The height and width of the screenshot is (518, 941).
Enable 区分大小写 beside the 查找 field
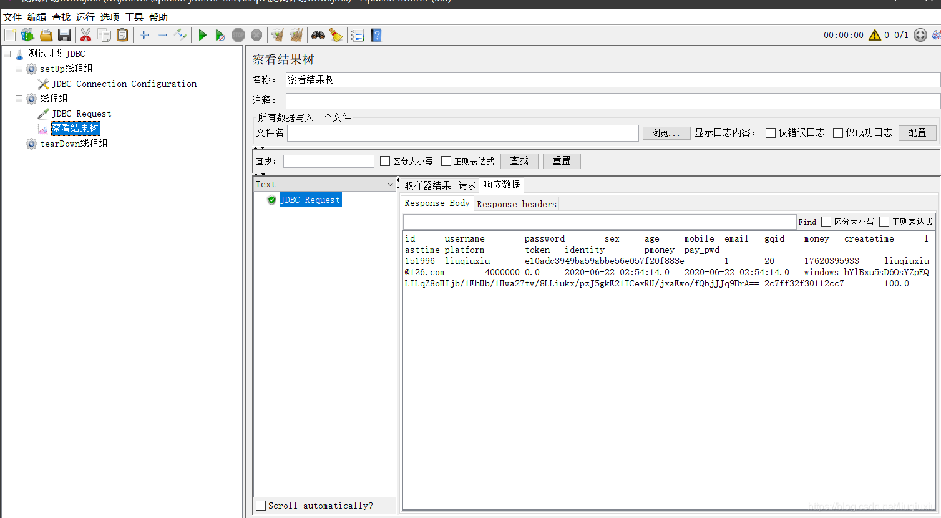pos(385,161)
